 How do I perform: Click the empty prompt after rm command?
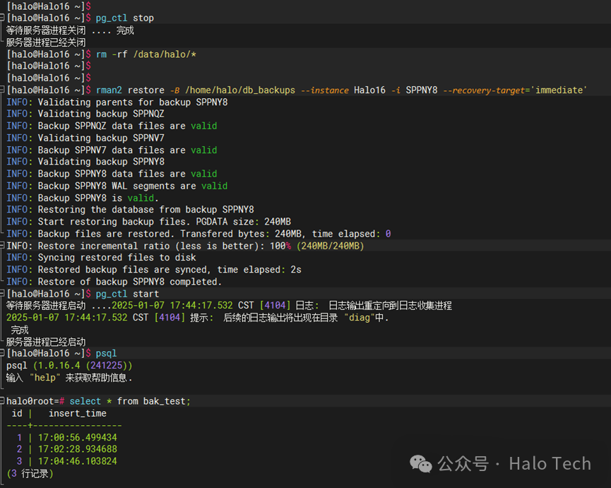click(x=49, y=66)
